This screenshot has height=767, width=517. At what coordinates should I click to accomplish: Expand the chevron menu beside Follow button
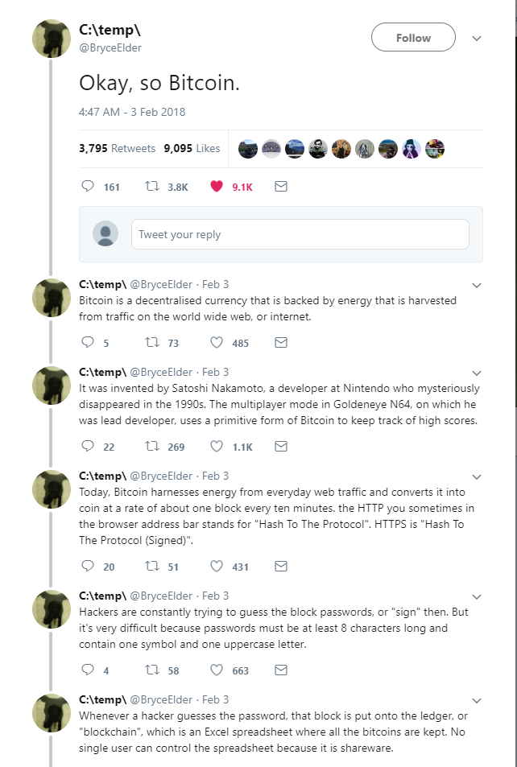coord(477,38)
